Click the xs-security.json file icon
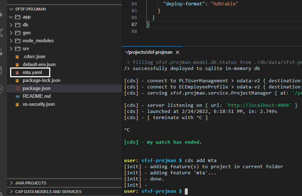The height and width of the screenshot is (196, 302). (x=17, y=104)
